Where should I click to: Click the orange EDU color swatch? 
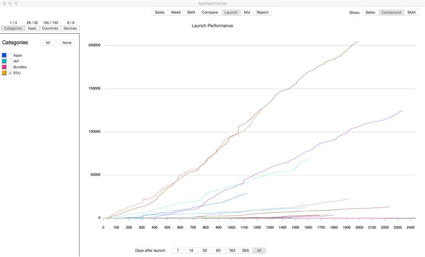(x=4, y=73)
